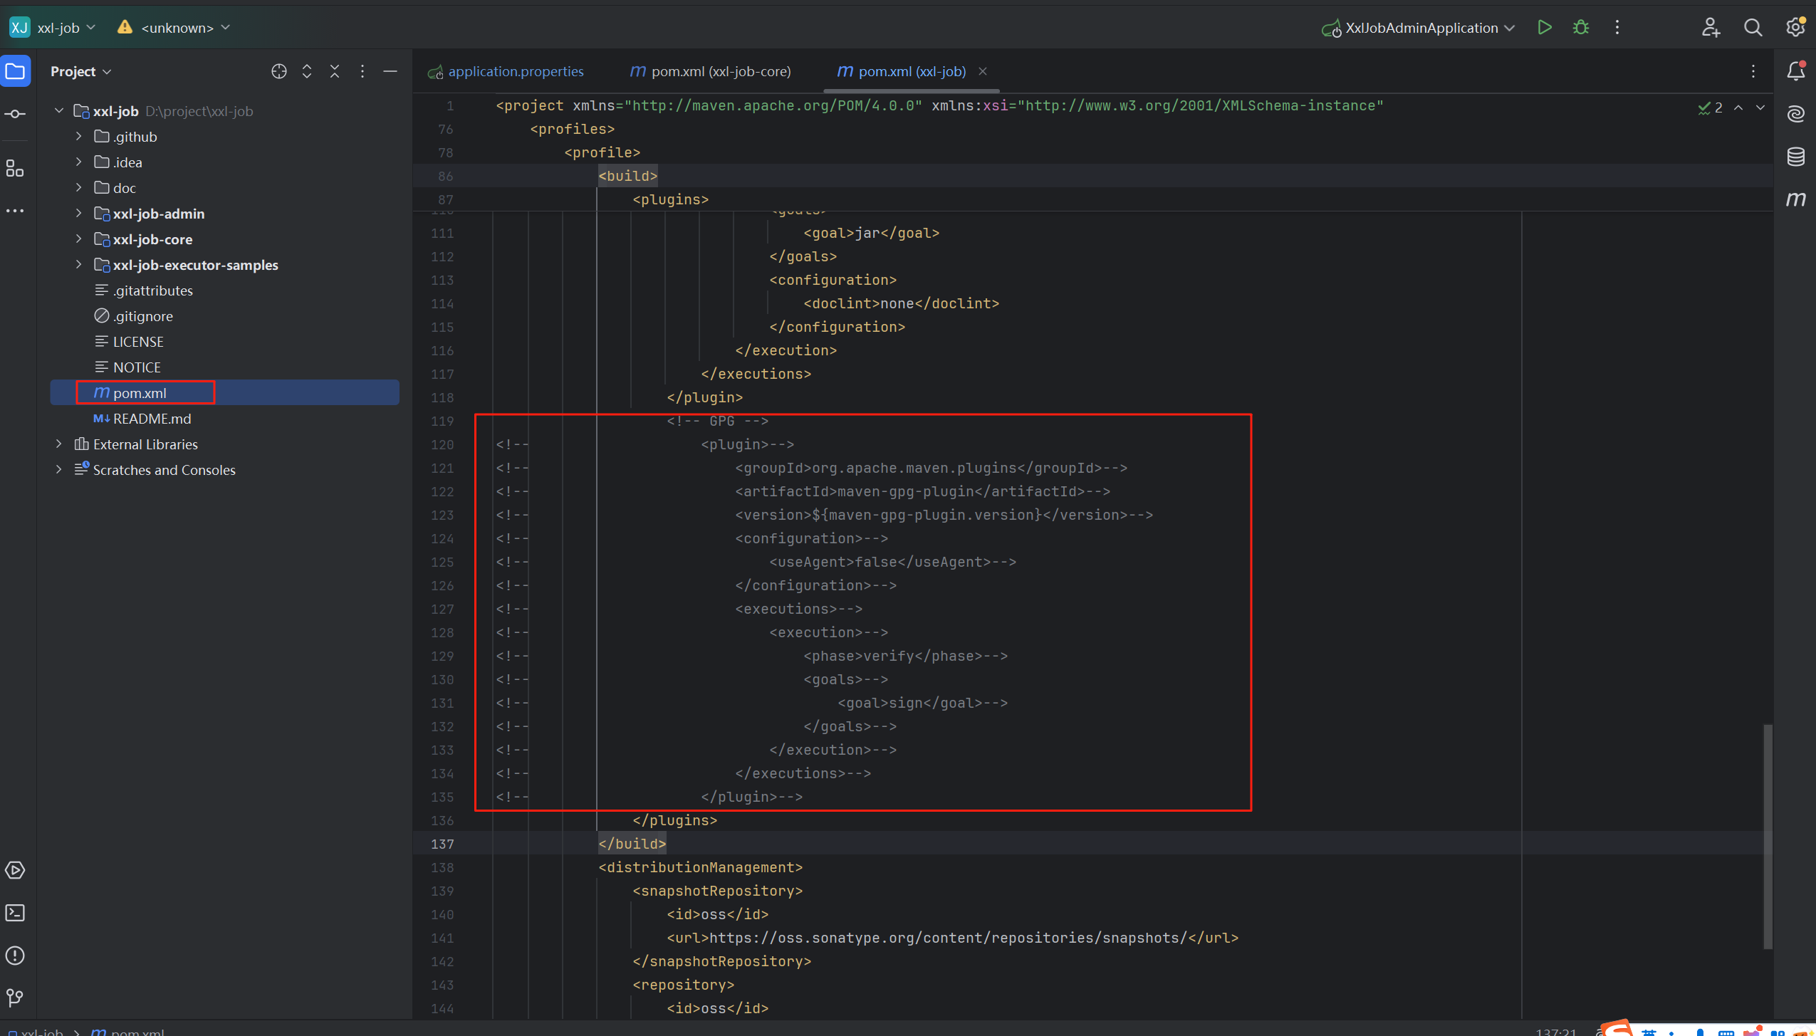This screenshot has width=1816, height=1036.
Task: Open the Terminal tool window
Action: coord(15,913)
